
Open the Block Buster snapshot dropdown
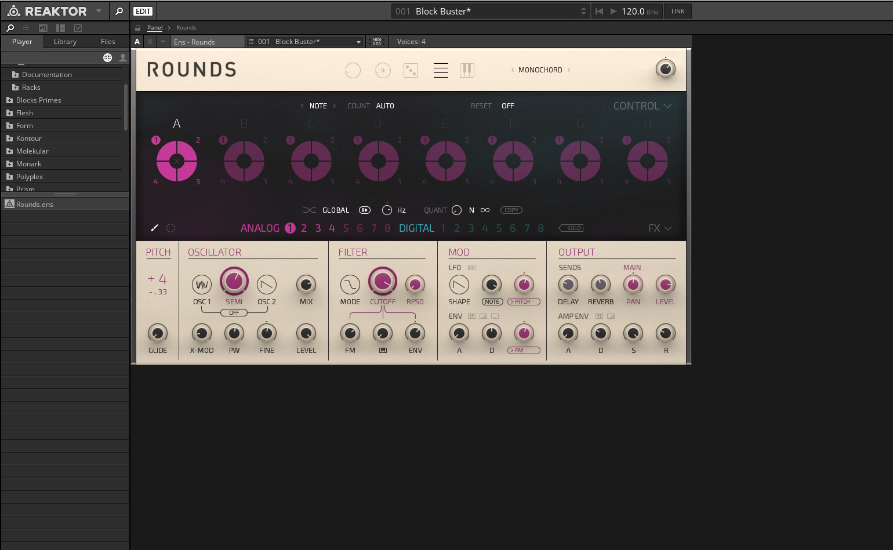305,42
